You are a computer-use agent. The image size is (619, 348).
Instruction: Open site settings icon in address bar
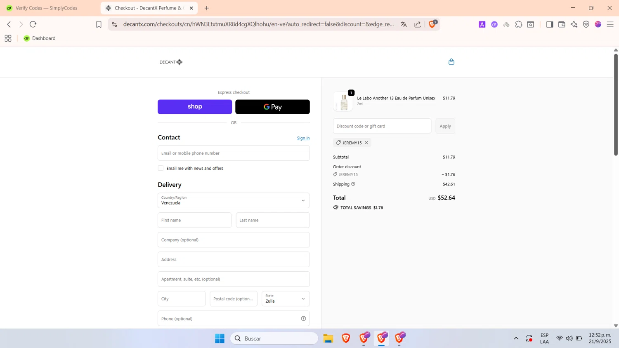pos(115,24)
